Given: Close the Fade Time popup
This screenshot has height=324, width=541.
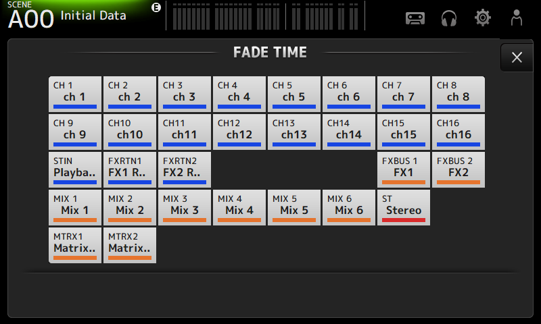Looking at the screenshot, I should (517, 57).
